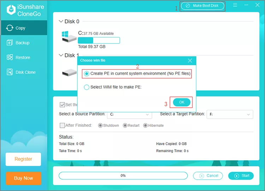The width and height of the screenshot is (265, 191).
Task: Select the WIM file to make PE option
Action: [113, 87]
